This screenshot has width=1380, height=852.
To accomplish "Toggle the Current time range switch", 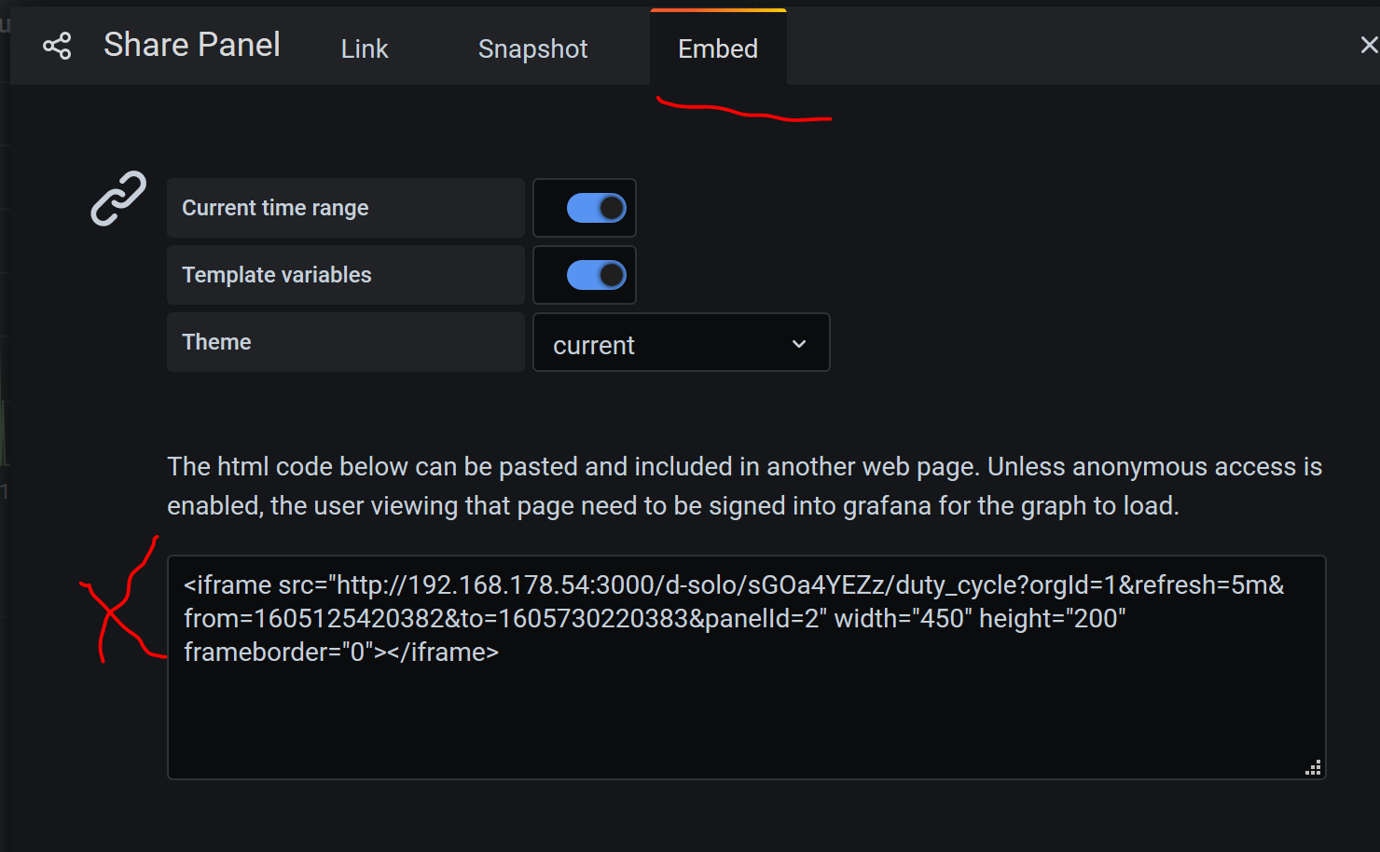I will (596, 208).
